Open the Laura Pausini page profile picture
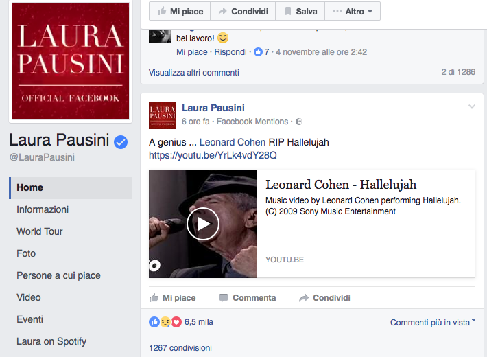This screenshot has width=487, height=357. [x=71, y=61]
